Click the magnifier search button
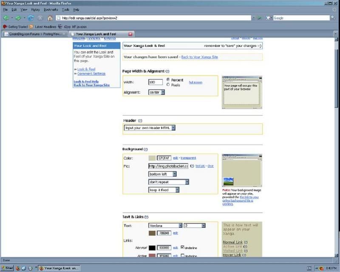Viewport: 340px width, 272px height. click(x=333, y=18)
